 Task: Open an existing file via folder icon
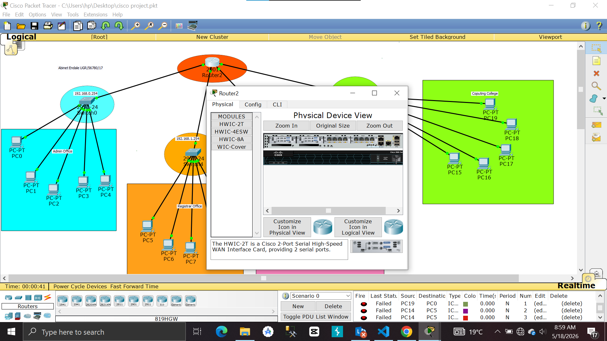[x=21, y=26]
